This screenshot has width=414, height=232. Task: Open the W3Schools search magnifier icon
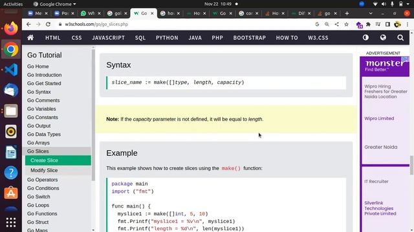click(x=400, y=37)
